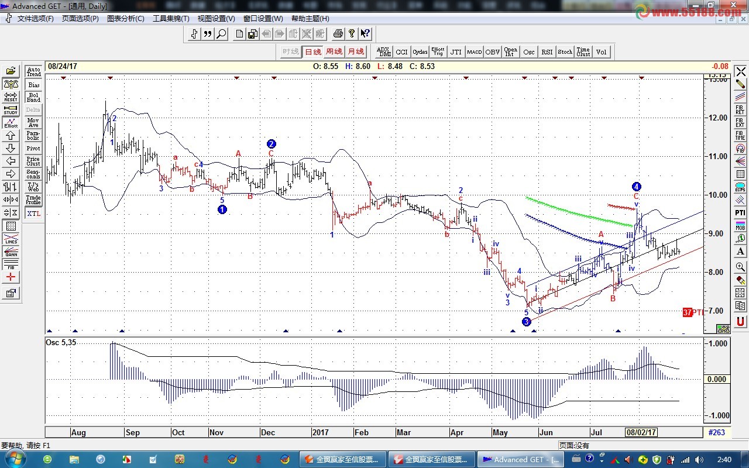
Task: Click the 08/02/17 date marker on axis
Action: coord(641,433)
